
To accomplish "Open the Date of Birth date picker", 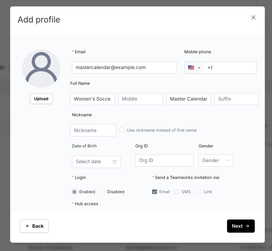I will click(92, 162).
